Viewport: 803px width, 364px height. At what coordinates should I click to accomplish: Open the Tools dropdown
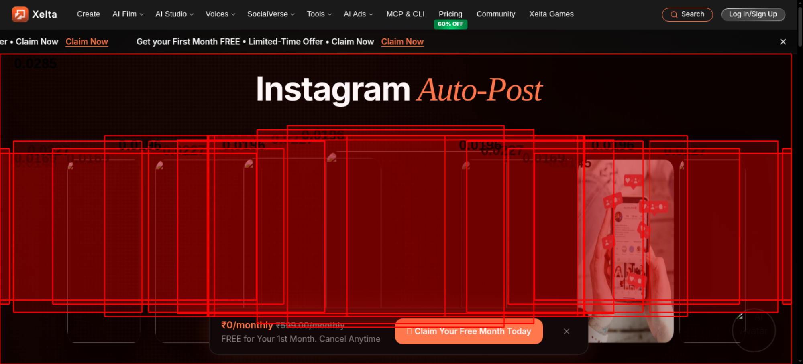[x=319, y=14]
